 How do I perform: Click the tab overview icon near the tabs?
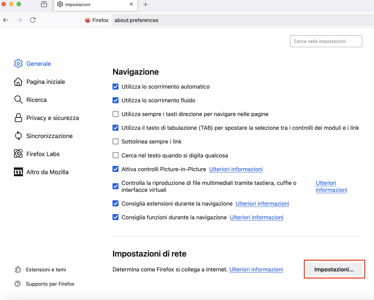coord(44,4)
